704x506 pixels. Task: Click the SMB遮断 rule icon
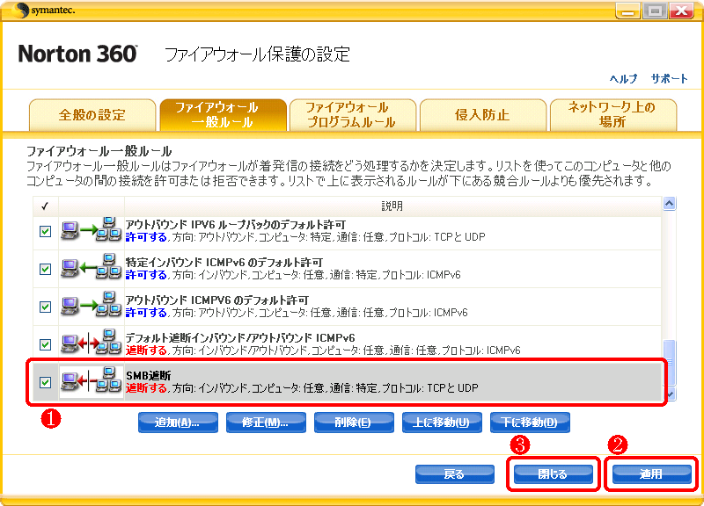coord(91,382)
